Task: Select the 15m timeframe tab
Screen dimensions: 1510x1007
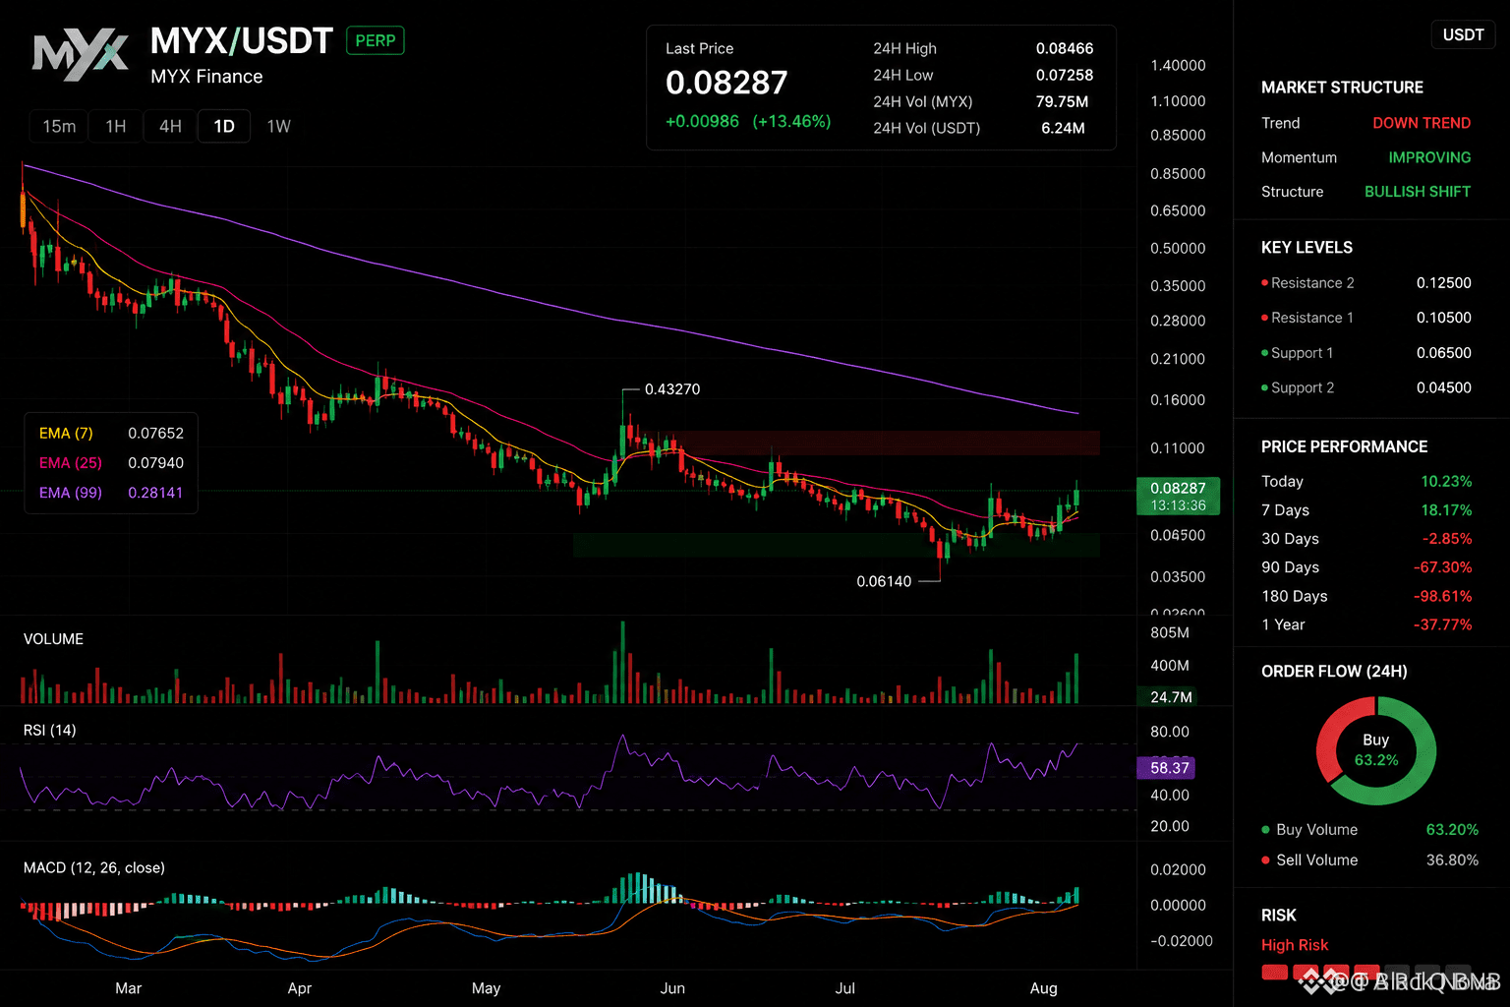Action: tap(59, 126)
